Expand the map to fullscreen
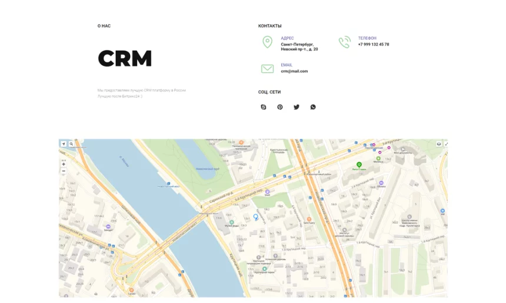 point(445,144)
